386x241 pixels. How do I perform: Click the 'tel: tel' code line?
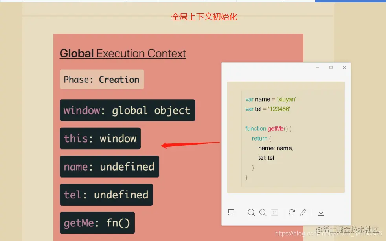266,158
